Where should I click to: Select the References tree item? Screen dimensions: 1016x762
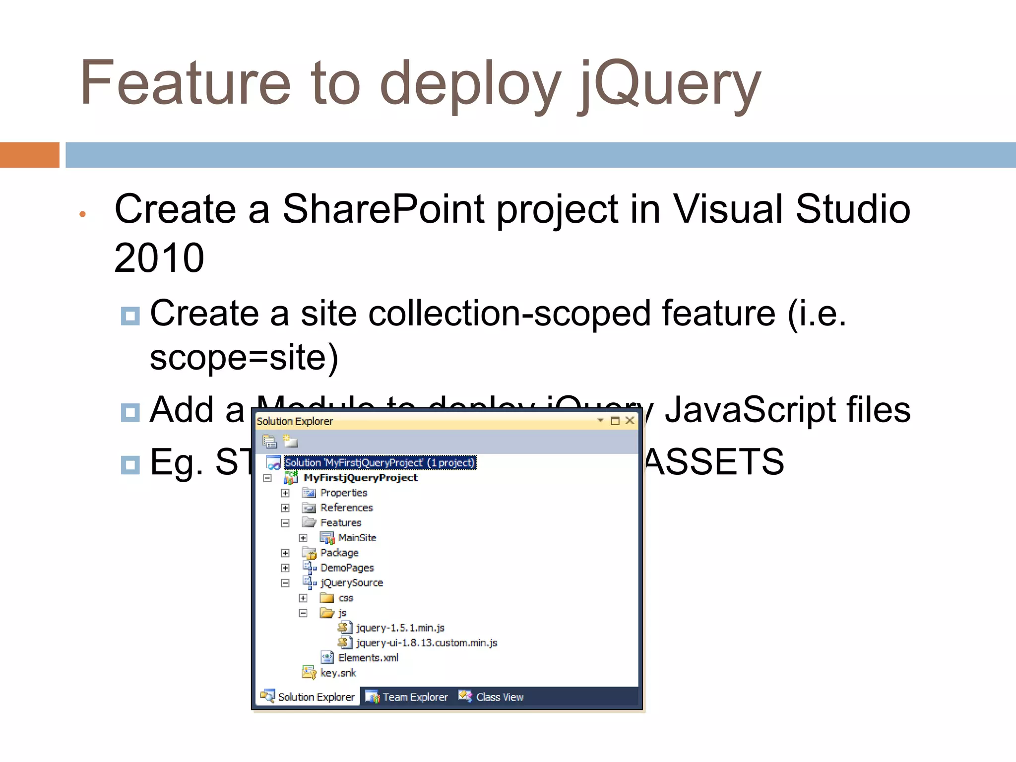pyautogui.click(x=346, y=508)
